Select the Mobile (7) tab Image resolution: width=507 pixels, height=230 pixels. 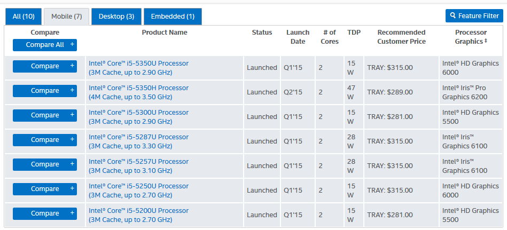pos(67,17)
